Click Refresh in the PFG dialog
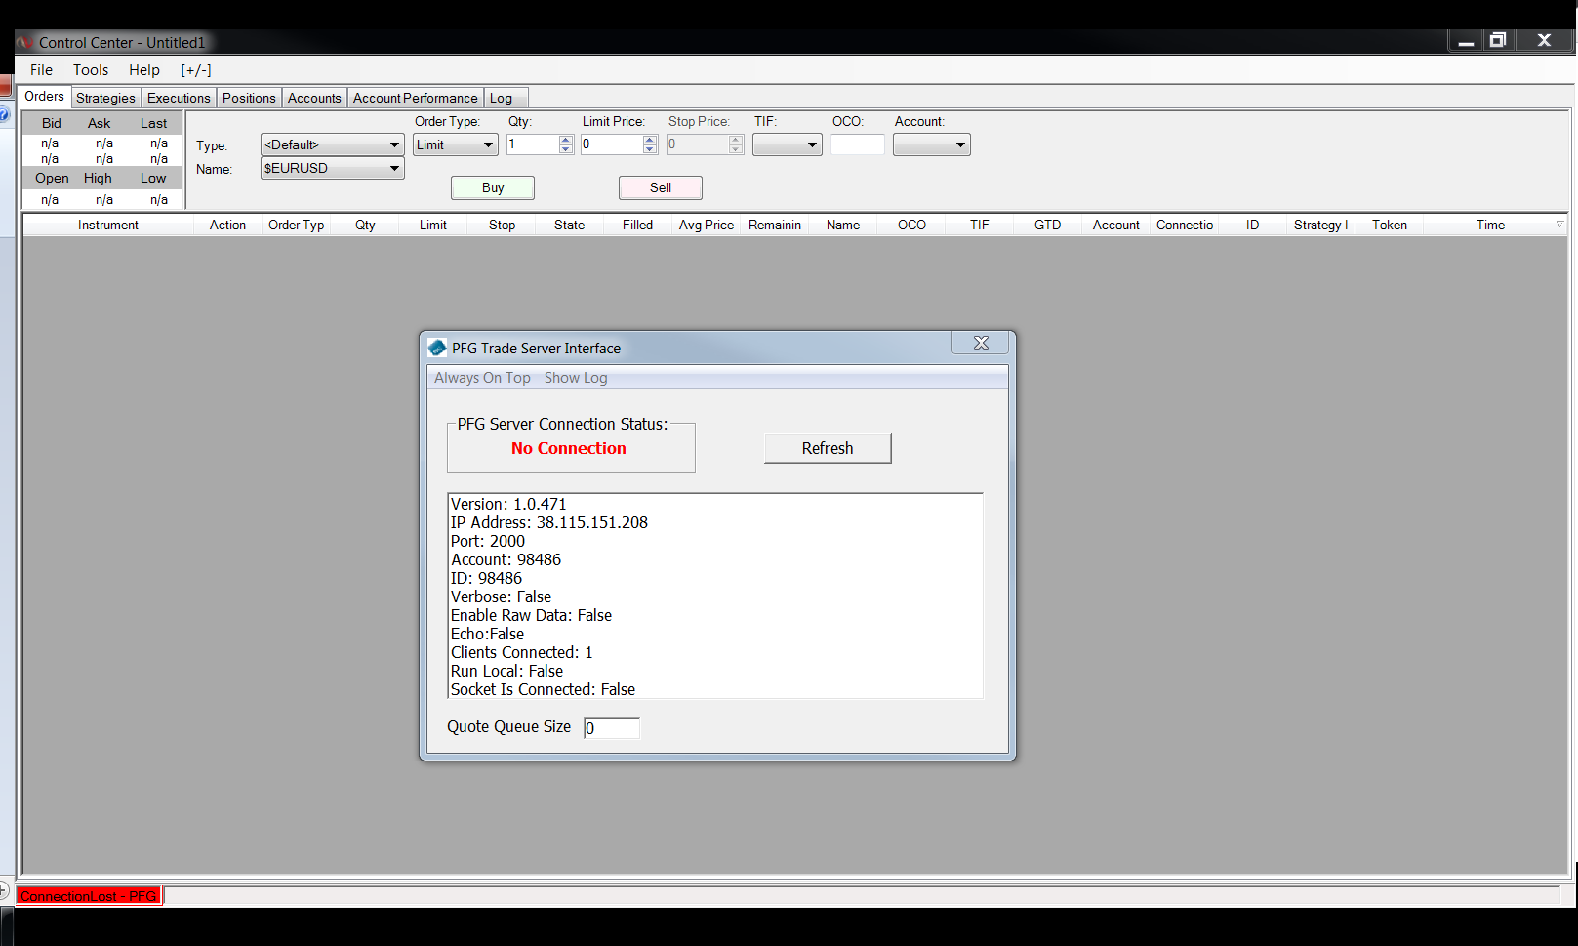This screenshot has height=946, width=1578. coord(828,448)
